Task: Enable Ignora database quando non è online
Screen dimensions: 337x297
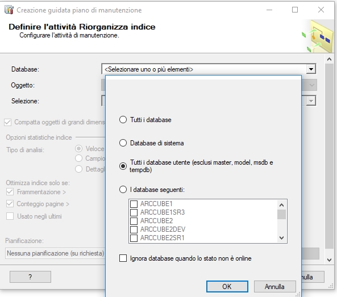Action: click(x=123, y=258)
